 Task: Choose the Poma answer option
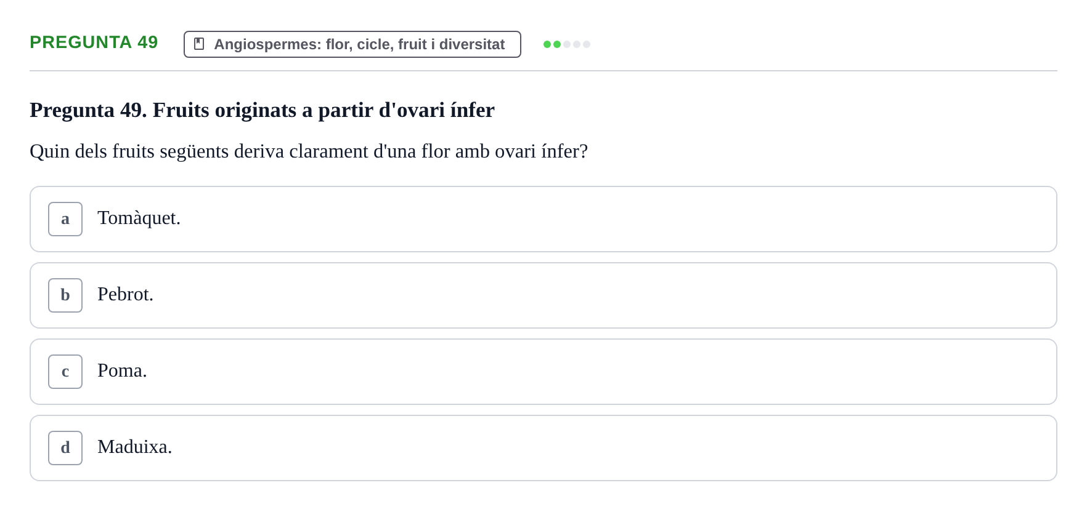(543, 372)
